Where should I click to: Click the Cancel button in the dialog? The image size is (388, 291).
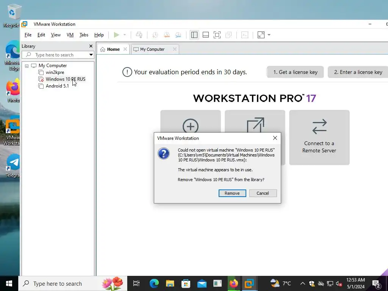(x=263, y=193)
